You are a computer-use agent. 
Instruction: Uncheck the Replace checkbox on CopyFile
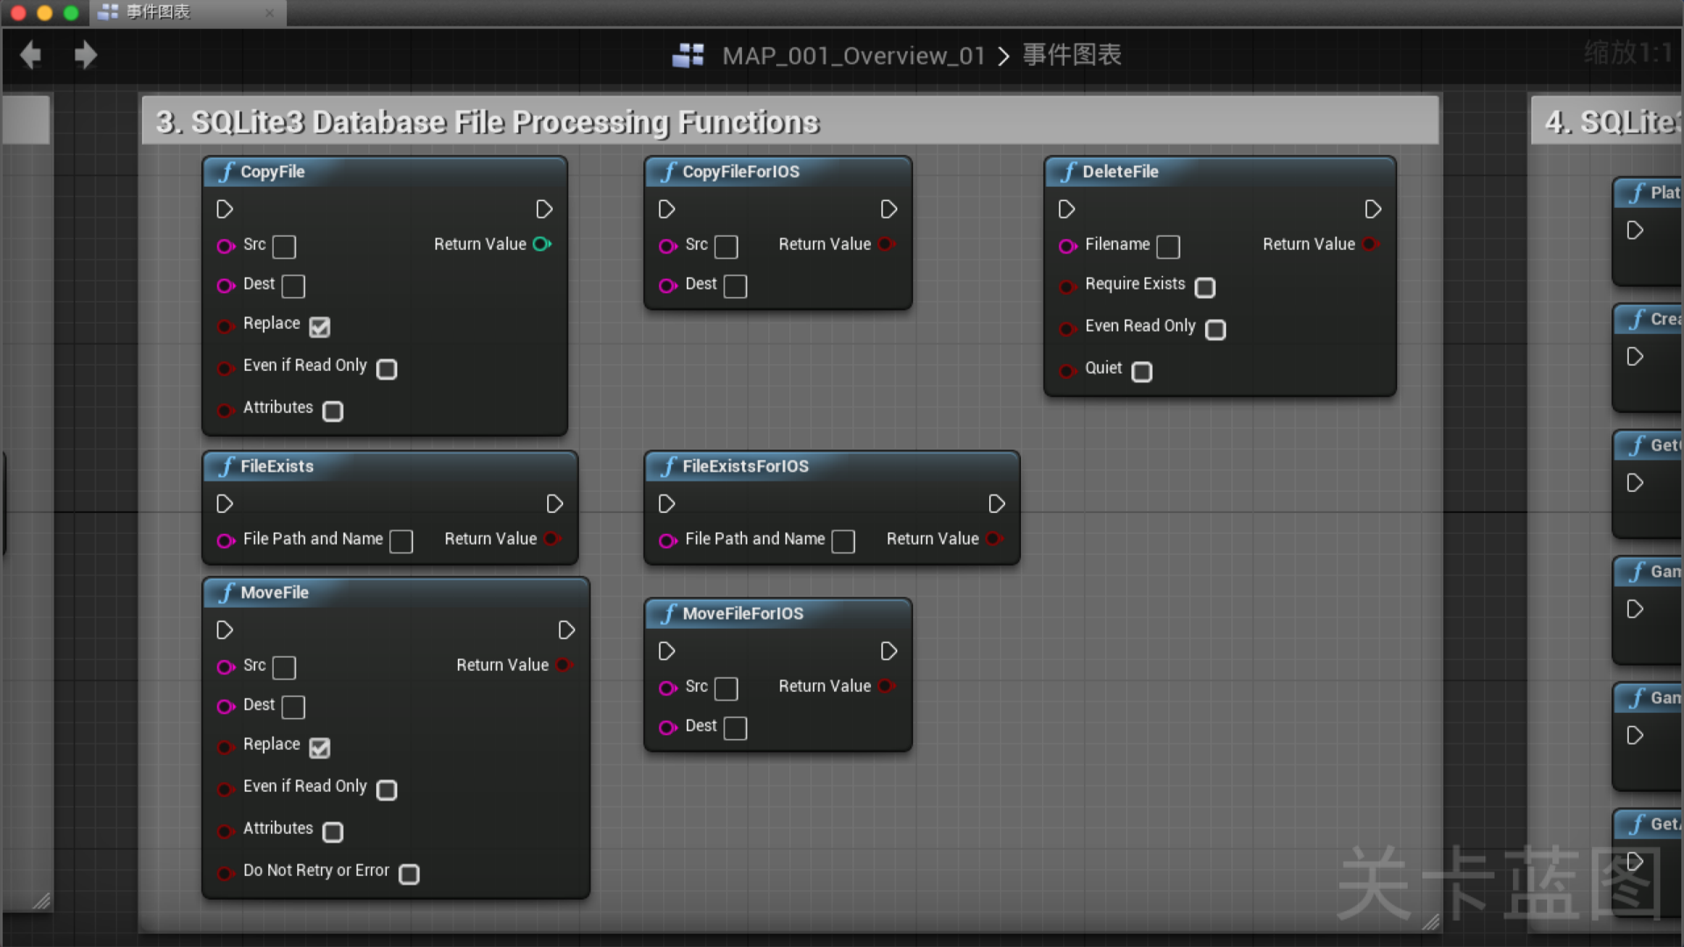tap(319, 327)
